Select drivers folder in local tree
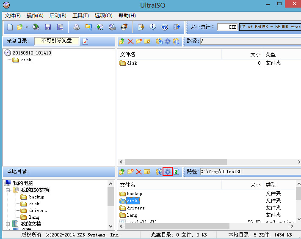Screen dimensions: 301x239 pyautogui.click(x=38, y=210)
